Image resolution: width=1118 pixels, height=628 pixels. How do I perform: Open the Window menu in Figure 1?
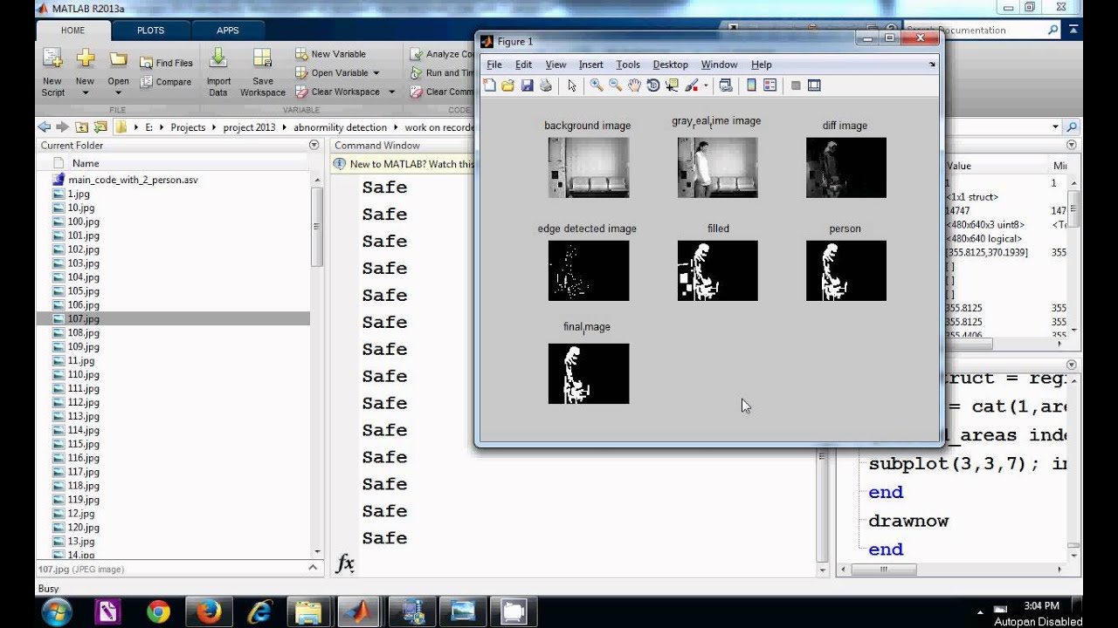click(720, 65)
